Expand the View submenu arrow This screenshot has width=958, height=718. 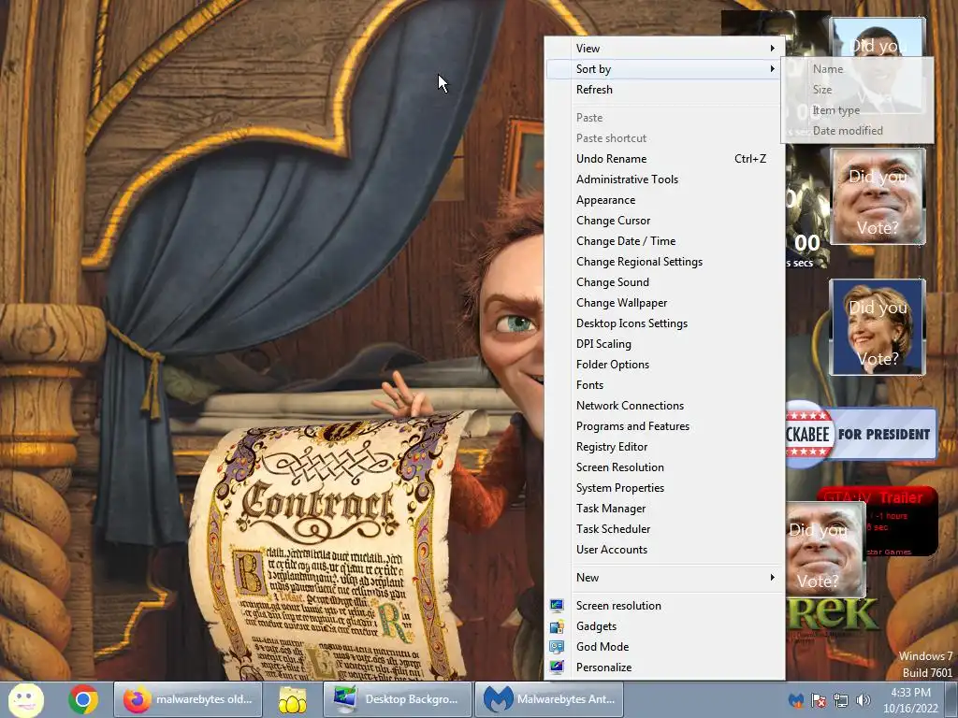[772, 49]
